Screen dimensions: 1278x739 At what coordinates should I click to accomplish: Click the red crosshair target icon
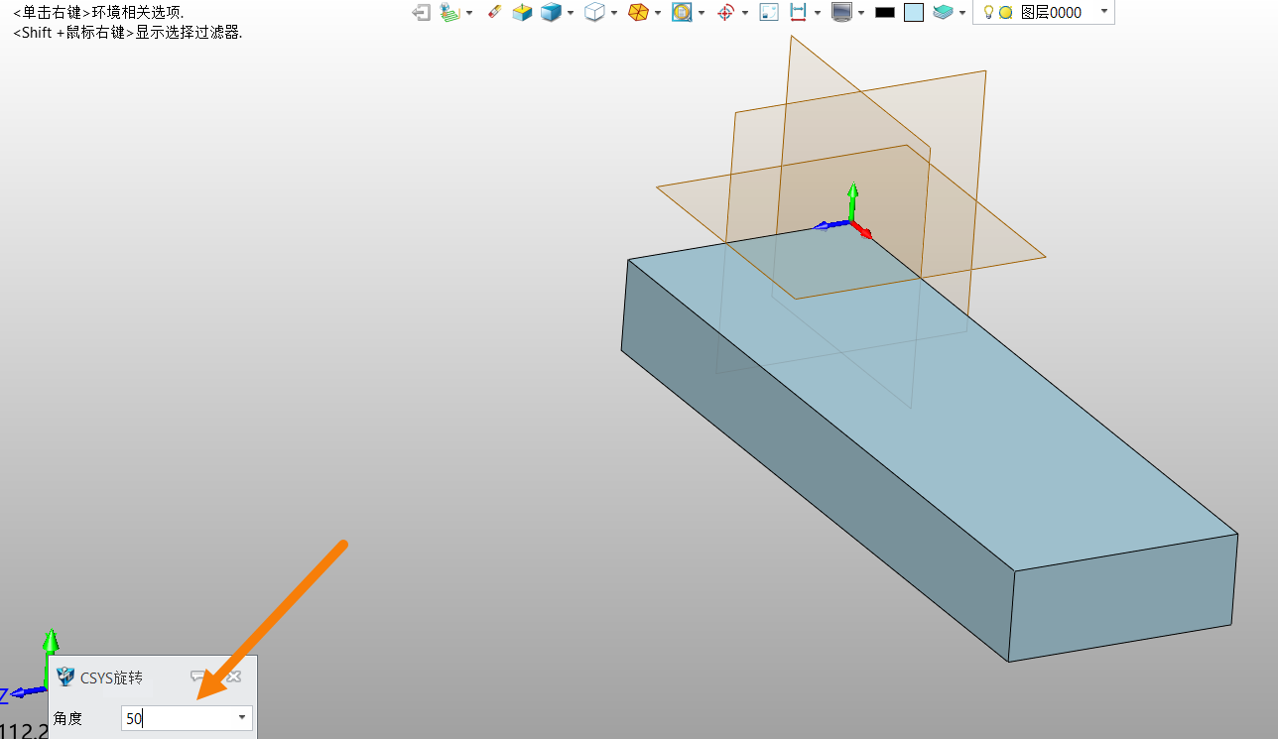point(725,13)
